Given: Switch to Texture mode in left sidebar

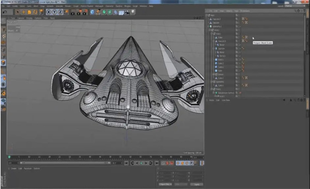Looking at the screenshot, I should coord(4,36).
